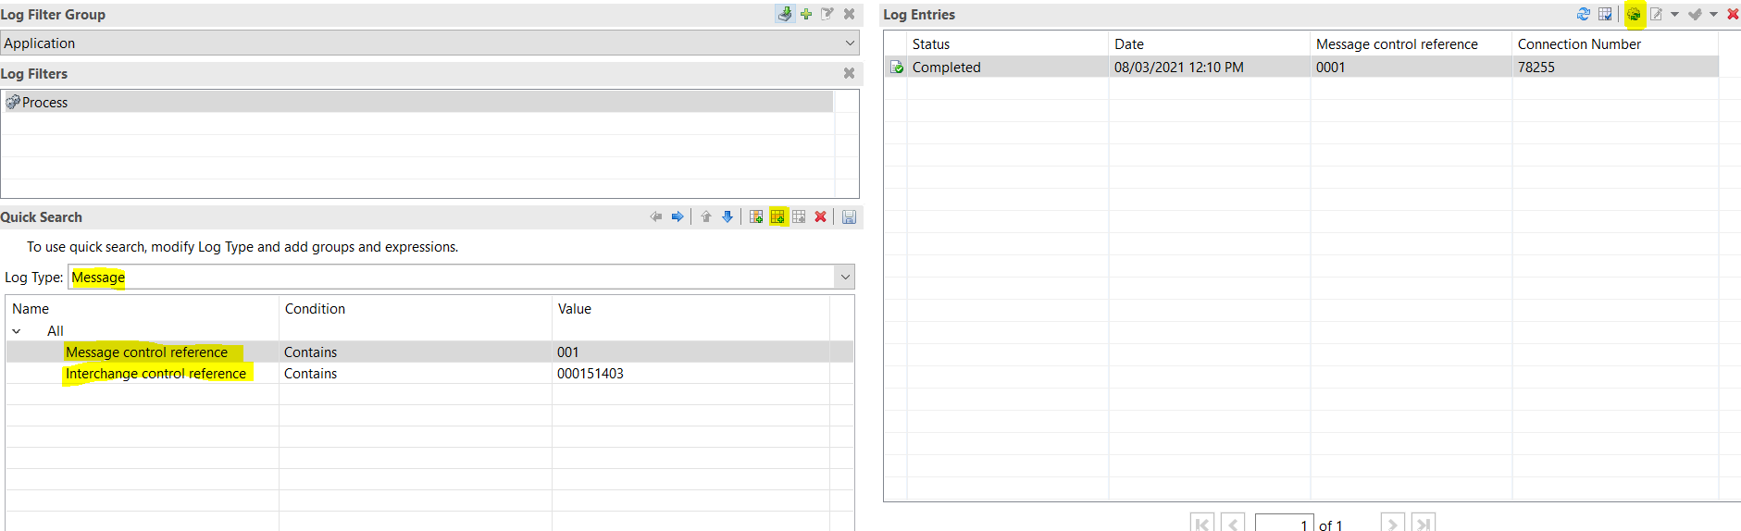This screenshot has height=531, width=1741.
Task: Click the select columns grid icon in Log Entries
Action: pos(1605,14)
